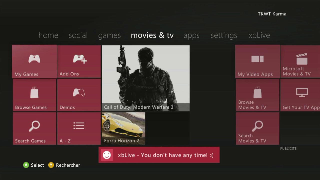This screenshot has height=180, width=320.
Task: Click the TKWT Karma gamertag
Action: (x=272, y=14)
